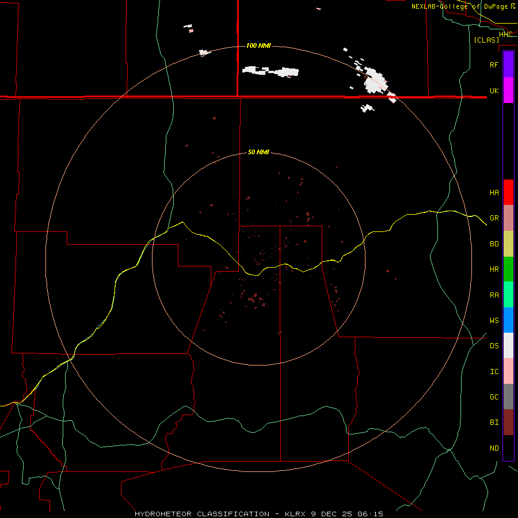Click the "UK" legend label
518x518 pixels.
[494, 90]
